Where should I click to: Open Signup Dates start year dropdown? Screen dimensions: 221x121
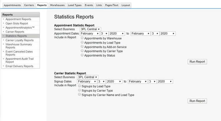[x=114, y=82]
